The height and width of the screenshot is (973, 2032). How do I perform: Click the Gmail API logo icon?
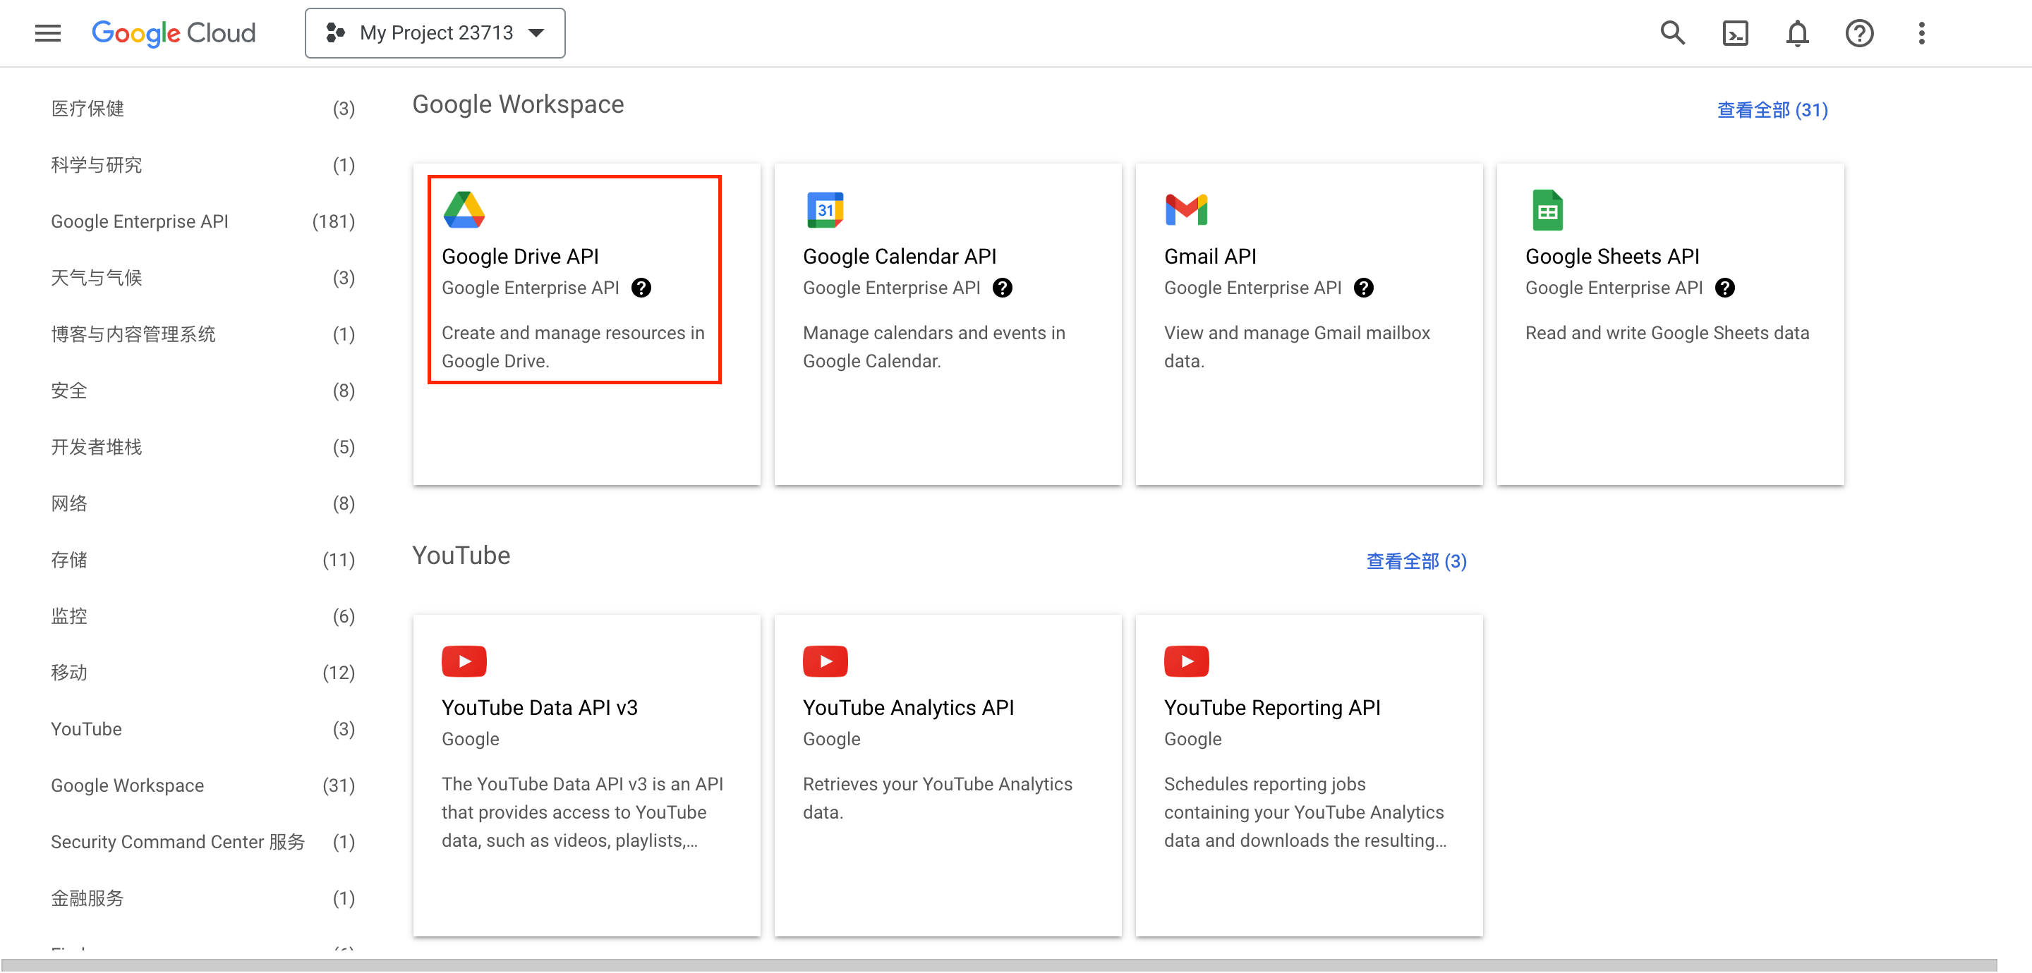pyautogui.click(x=1185, y=209)
